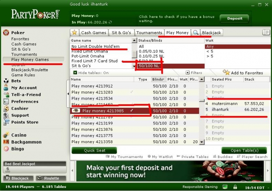
Task: Select Pot-Limit Omaha game
Action: pos(88,56)
